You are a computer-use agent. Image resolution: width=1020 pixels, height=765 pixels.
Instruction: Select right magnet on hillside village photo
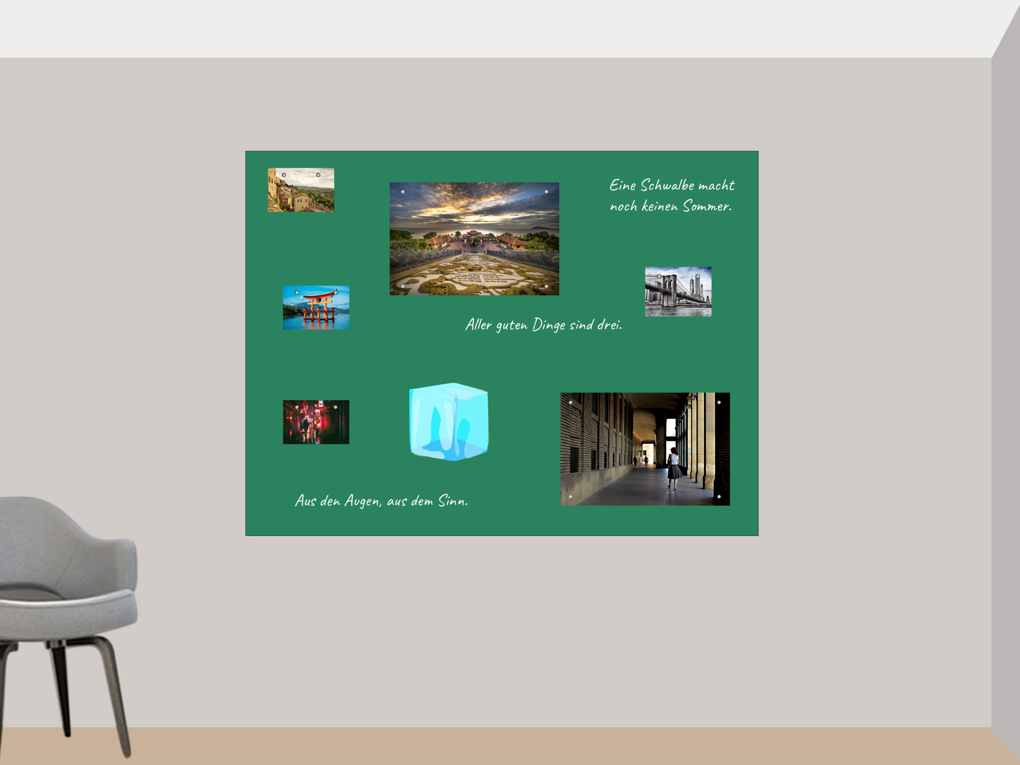tap(318, 175)
